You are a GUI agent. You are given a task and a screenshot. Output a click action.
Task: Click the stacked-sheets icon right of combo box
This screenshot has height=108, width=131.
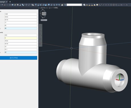(84, 5)
